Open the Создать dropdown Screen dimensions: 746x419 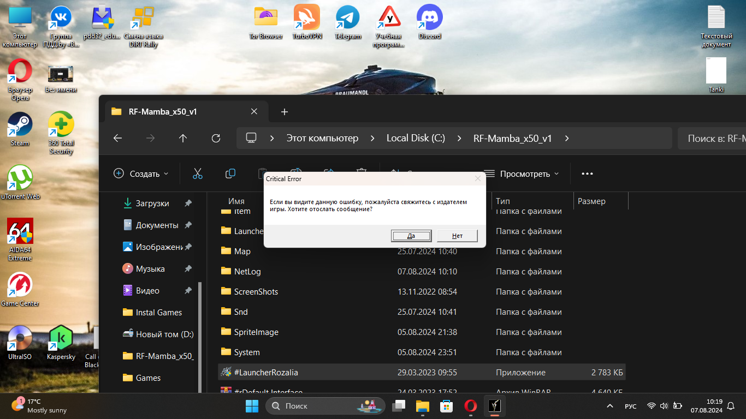click(141, 173)
